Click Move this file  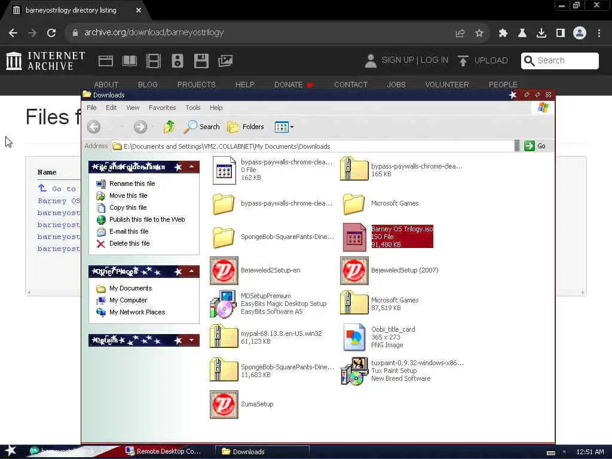coord(128,195)
